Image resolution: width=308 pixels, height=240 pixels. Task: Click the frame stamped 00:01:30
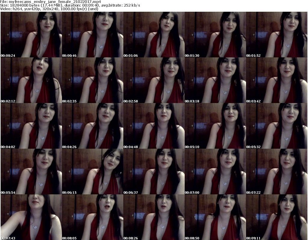coord(215,35)
